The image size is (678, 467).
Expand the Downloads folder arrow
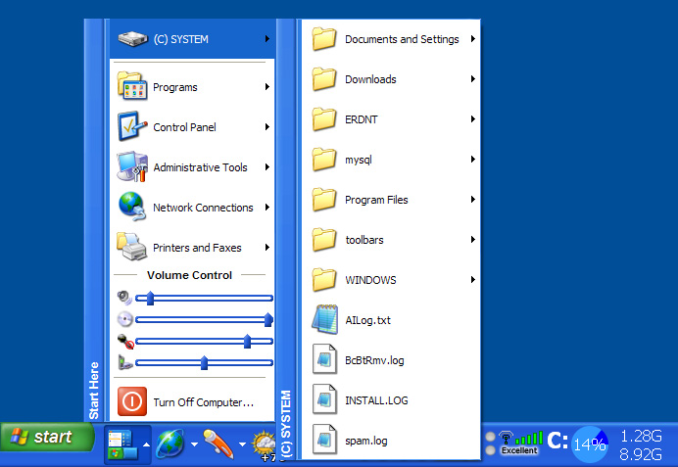(473, 79)
